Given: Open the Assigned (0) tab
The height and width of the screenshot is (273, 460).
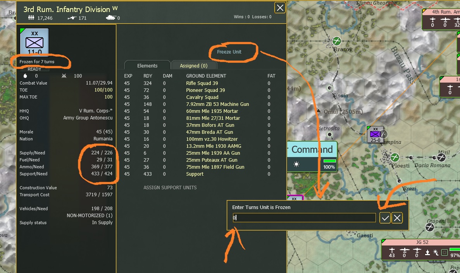Looking at the screenshot, I should [x=194, y=66].
